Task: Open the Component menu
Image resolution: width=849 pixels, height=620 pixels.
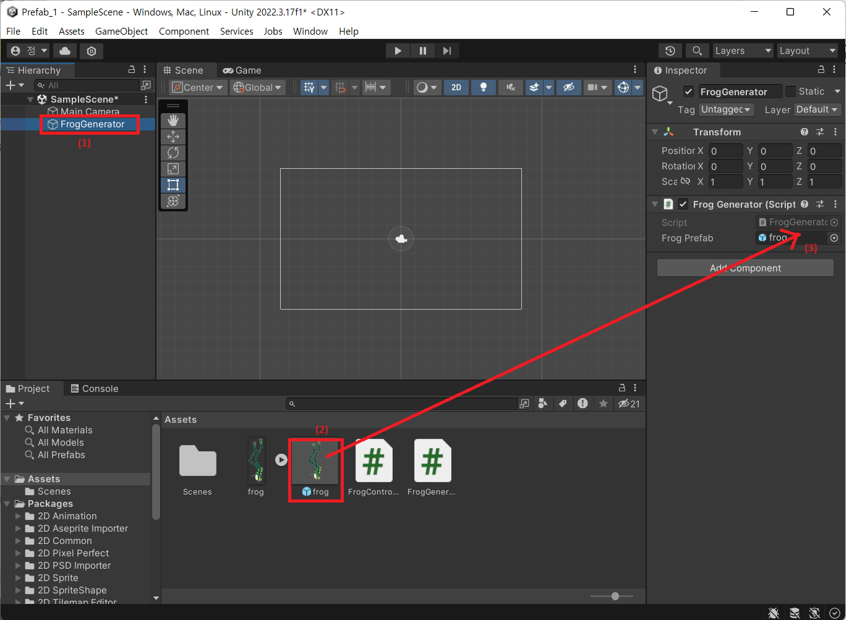Action: click(184, 31)
